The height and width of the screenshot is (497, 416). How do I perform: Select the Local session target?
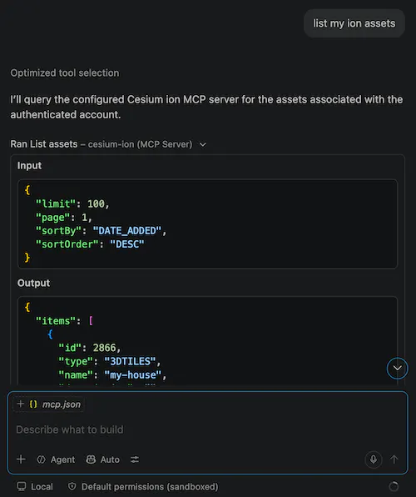(35, 486)
